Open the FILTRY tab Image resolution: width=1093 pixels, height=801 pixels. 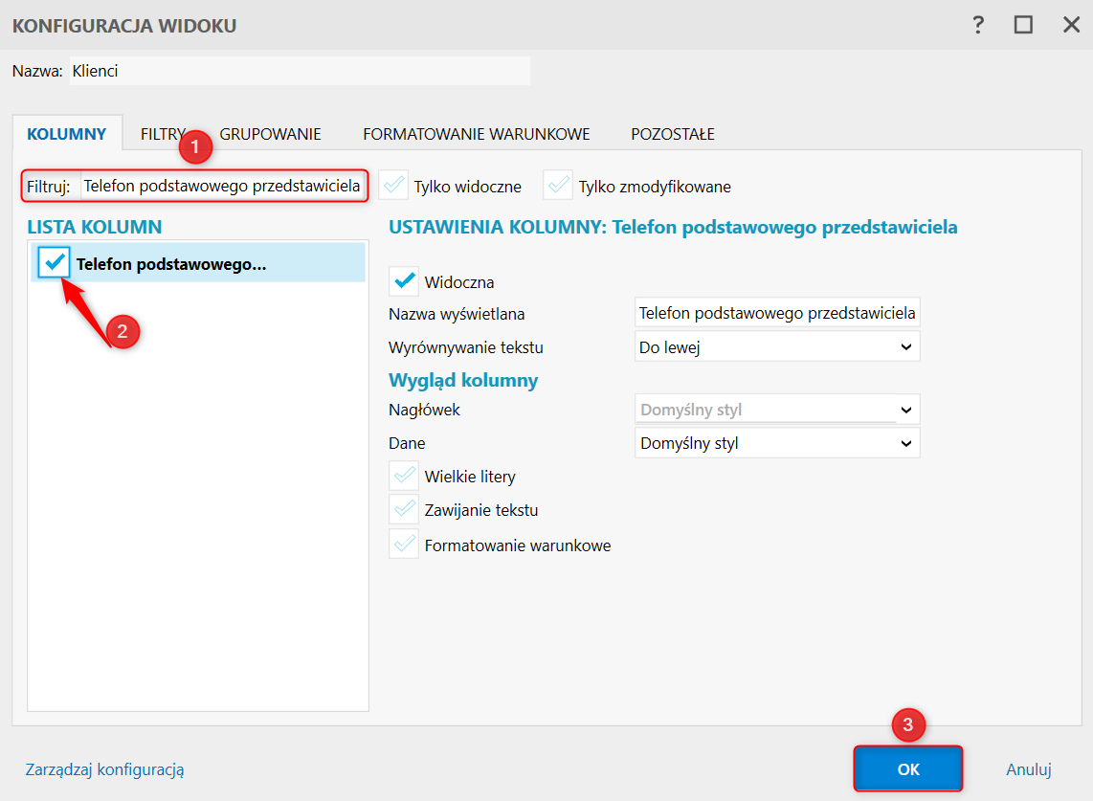pos(163,134)
